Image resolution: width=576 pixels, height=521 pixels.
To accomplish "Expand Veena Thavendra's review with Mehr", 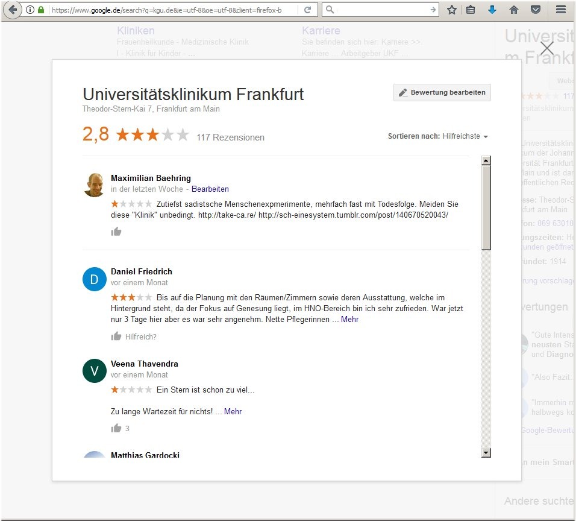I will tap(233, 411).
